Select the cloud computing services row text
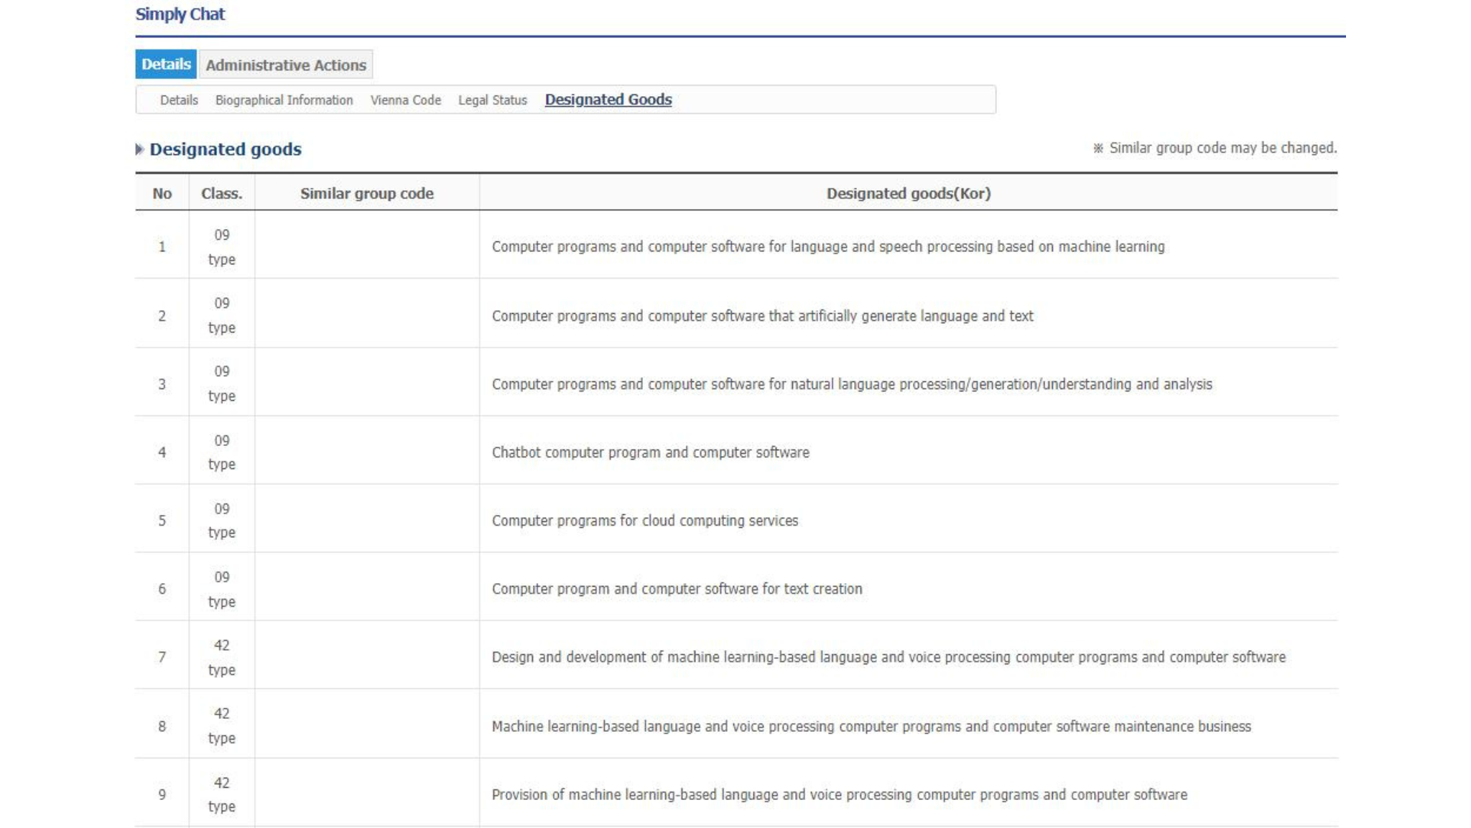The height and width of the screenshot is (828, 1471). coord(645,521)
